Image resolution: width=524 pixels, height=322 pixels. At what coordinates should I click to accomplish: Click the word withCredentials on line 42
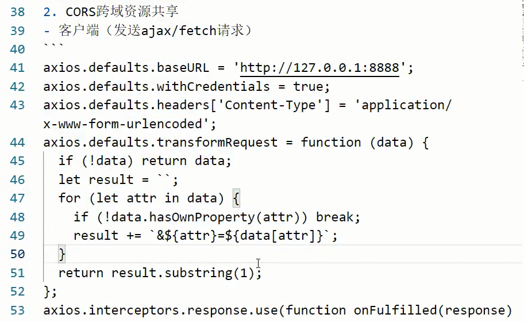pos(213,87)
